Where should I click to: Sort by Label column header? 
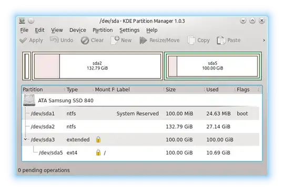pyautogui.click(x=140, y=89)
